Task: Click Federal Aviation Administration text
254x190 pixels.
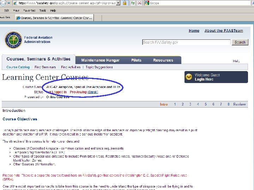Action: 38,39
